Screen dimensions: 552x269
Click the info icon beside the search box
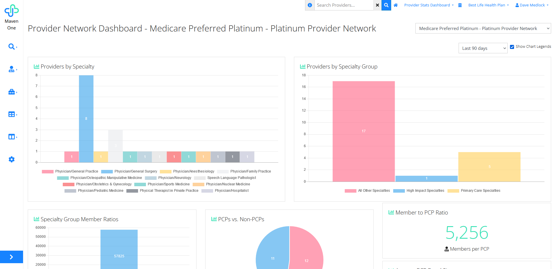pyautogui.click(x=310, y=5)
